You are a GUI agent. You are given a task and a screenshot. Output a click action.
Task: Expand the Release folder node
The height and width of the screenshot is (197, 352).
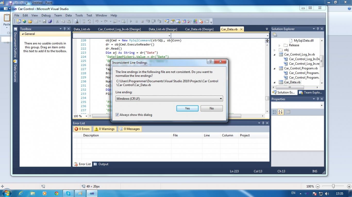[279, 45]
